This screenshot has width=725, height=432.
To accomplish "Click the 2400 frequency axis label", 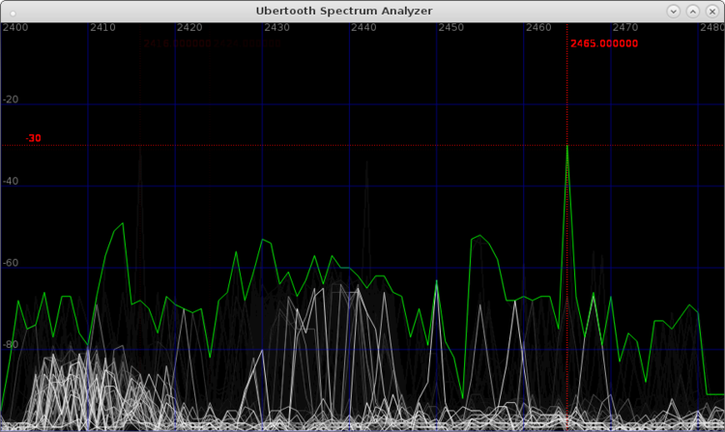I will pos(14,28).
